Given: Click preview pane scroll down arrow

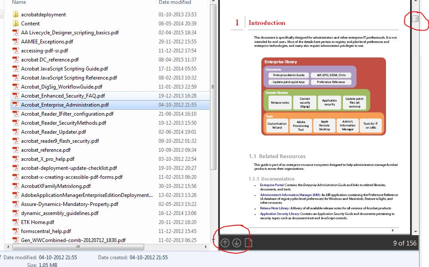Looking at the screenshot, I should [x=416, y=231].
